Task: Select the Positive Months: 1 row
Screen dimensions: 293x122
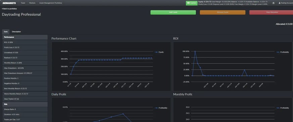Action: [25, 78]
